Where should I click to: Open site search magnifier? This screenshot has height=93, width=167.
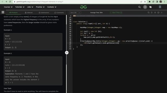(x=139, y=7)
